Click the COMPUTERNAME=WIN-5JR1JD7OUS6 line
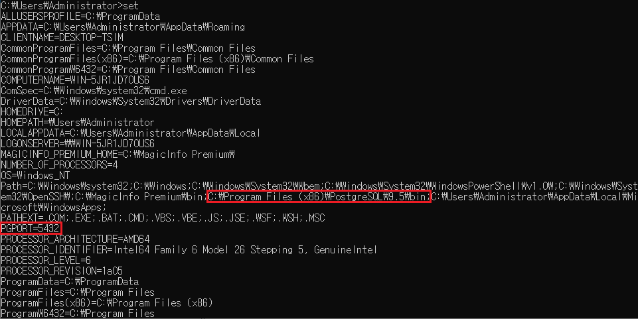 coord(75,80)
